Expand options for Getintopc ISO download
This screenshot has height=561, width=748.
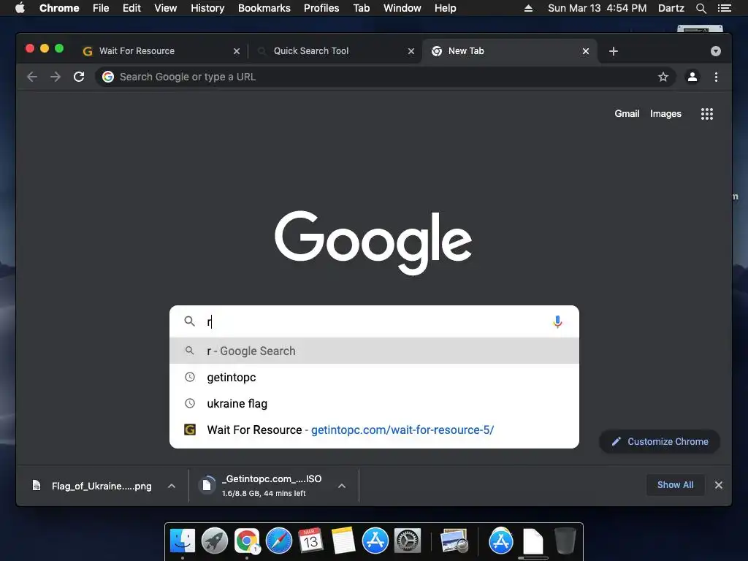[x=342, y=486]
